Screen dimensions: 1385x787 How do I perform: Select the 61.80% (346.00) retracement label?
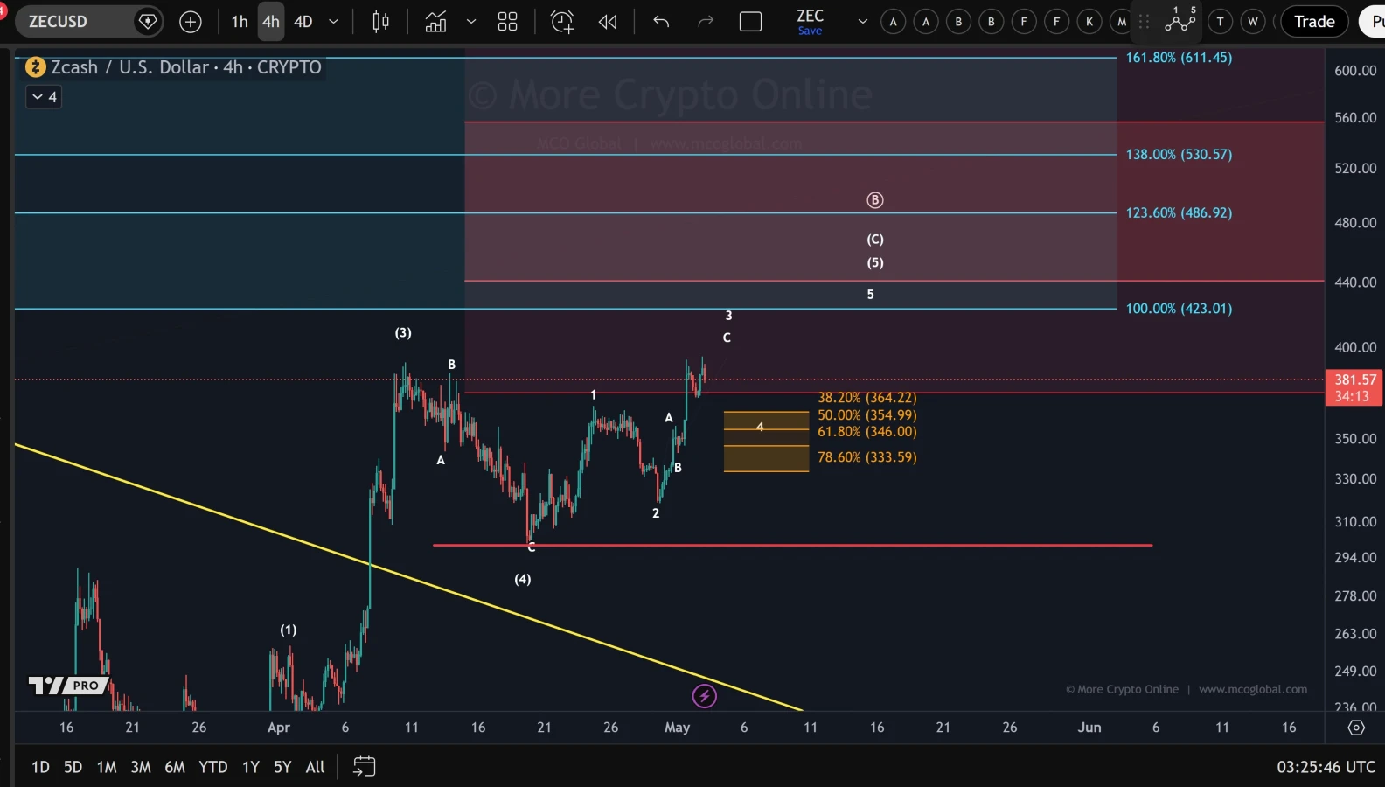pyautogui.click(x=866, y=432)
